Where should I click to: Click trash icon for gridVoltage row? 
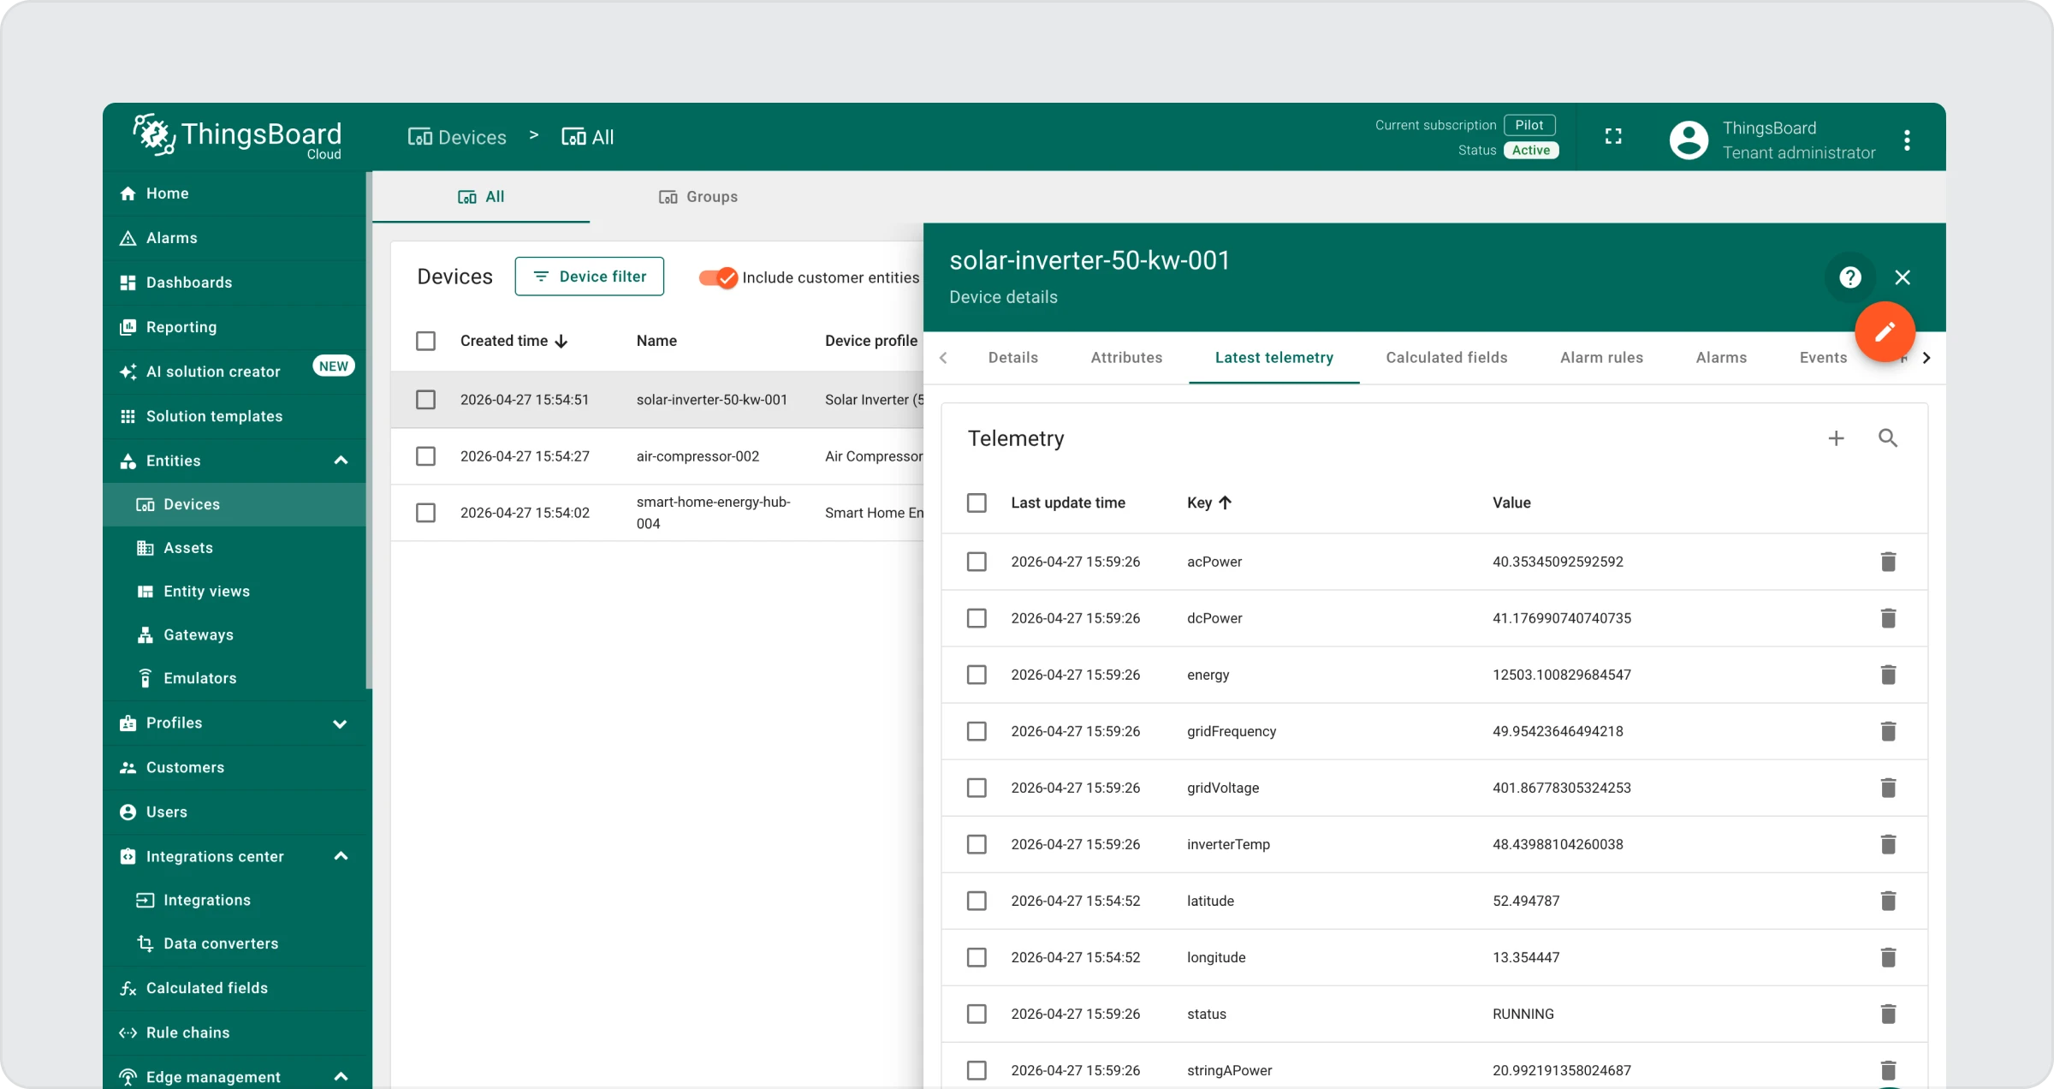pyautogui.click(x=1888, y=788)
